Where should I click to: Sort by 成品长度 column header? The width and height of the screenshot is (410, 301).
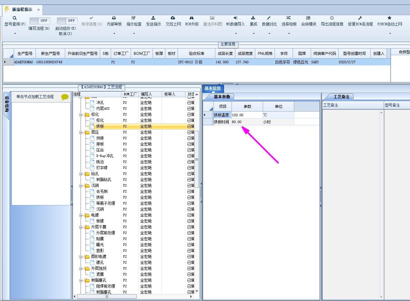click(225, 54)
